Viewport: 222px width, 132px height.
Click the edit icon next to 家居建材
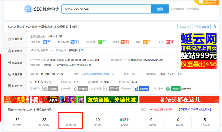point(81,51)
